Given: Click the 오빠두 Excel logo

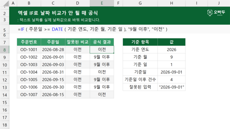Looking at the screenshot, I should pyautogui.click(x=216, y=13).
